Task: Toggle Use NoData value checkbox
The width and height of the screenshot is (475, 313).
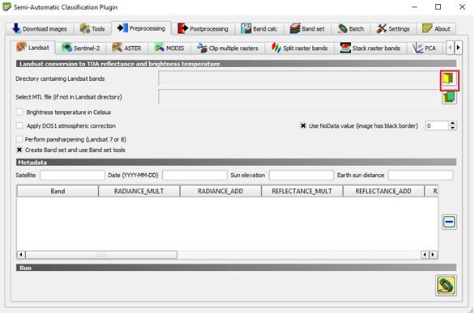Action: coord(303,125)
